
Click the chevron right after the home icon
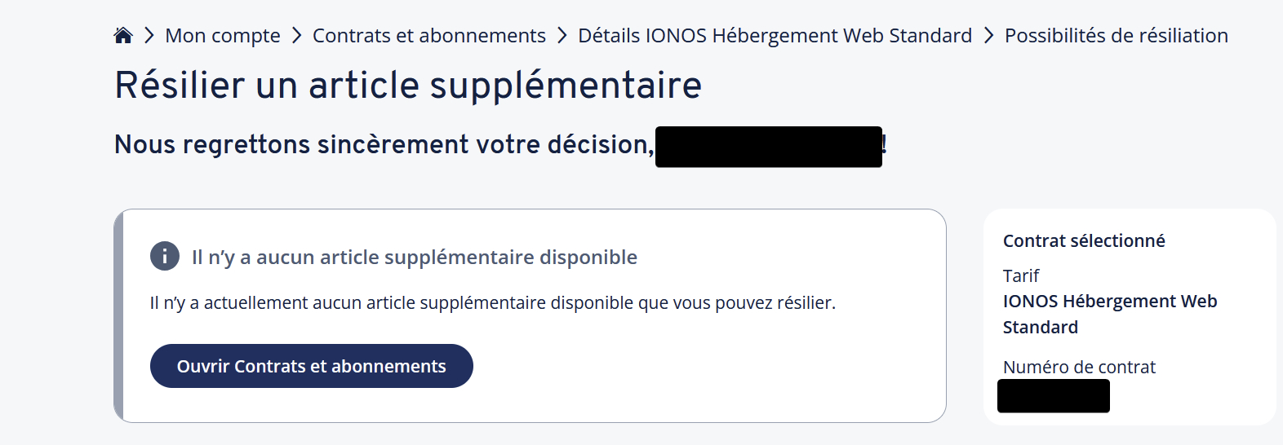pyautogui.click(x=149, y=35)
